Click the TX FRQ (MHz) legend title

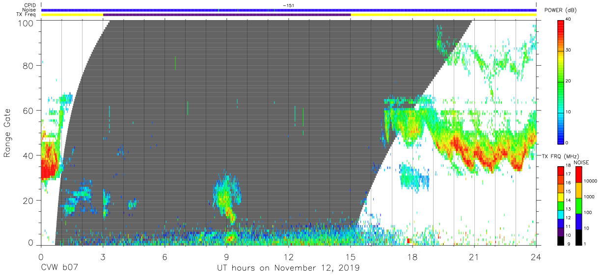561,156
